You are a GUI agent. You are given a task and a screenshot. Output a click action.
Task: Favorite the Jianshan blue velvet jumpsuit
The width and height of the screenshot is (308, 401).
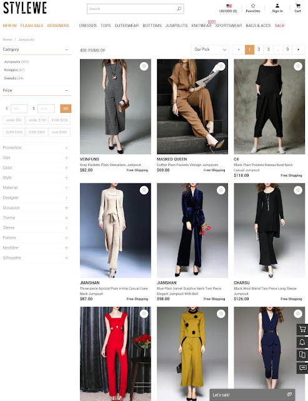pos(221,190)
